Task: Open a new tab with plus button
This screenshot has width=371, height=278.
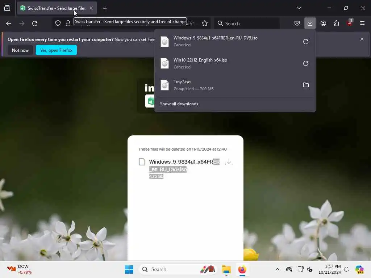Action: click(105, 8)
